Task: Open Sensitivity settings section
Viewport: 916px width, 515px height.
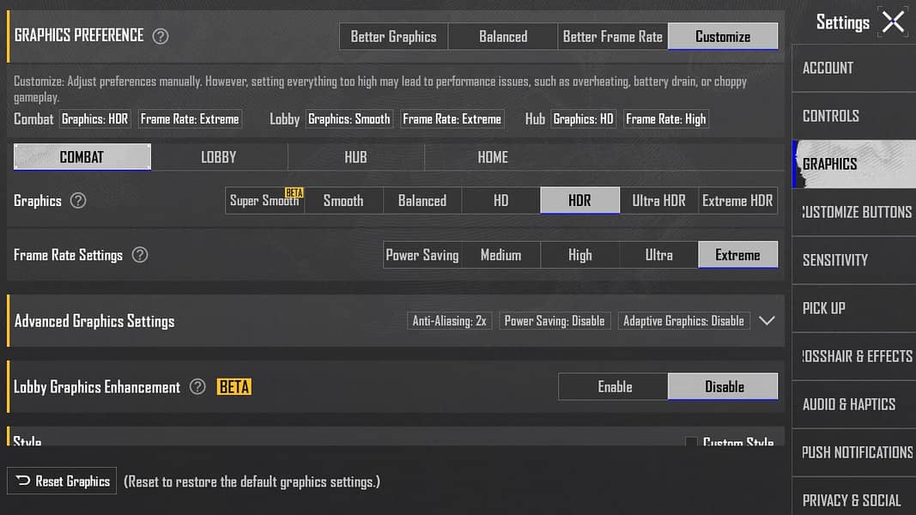Action: 854,260
